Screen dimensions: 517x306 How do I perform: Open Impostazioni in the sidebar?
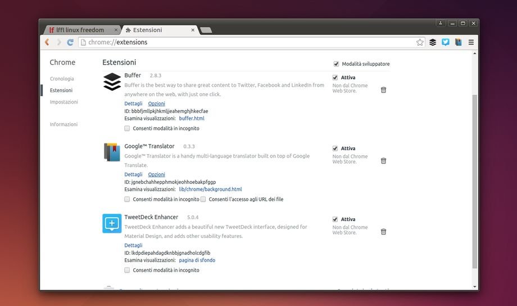(x=64, y=102)
